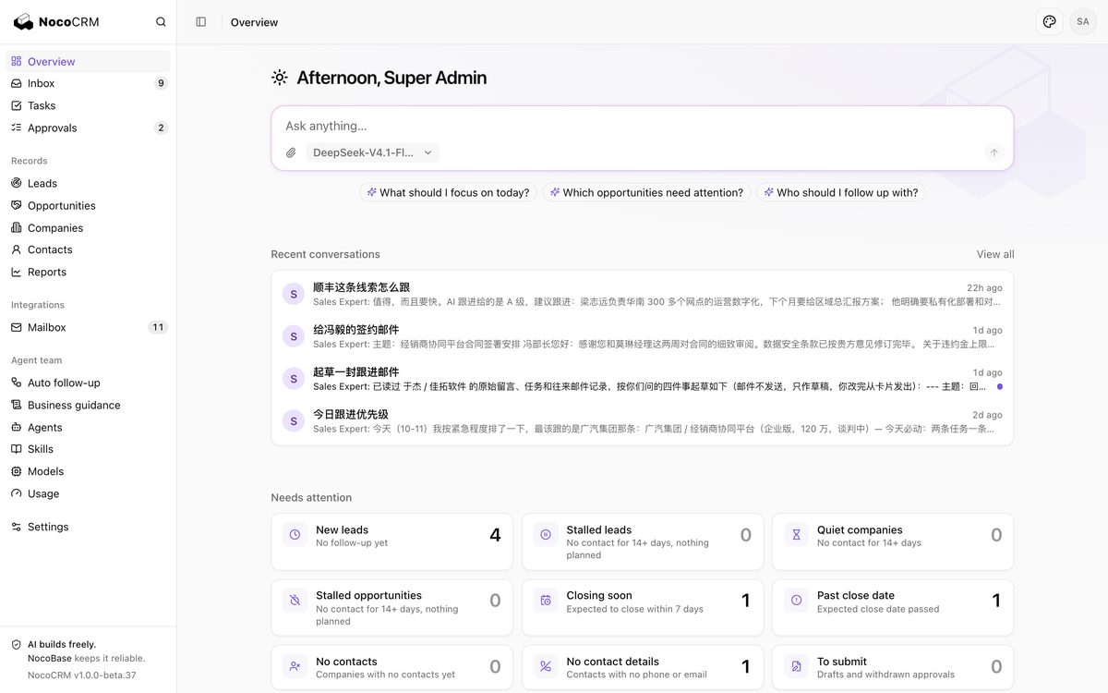Click the NocoCRM logo
Screen dimensions: 1108x693
(x=56, y=22)
